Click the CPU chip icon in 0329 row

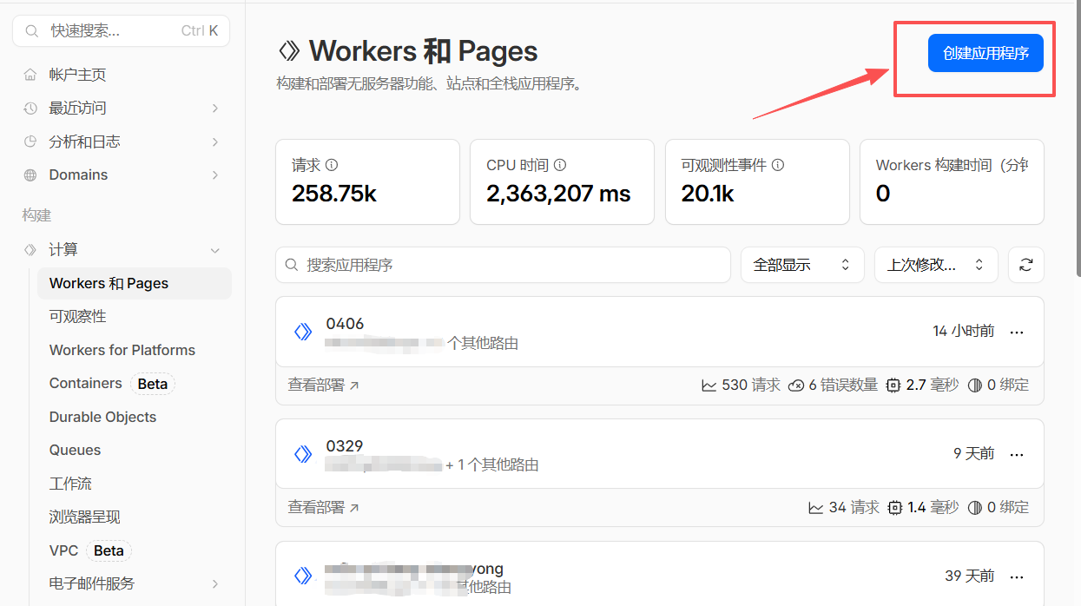[x=895, y=507]
